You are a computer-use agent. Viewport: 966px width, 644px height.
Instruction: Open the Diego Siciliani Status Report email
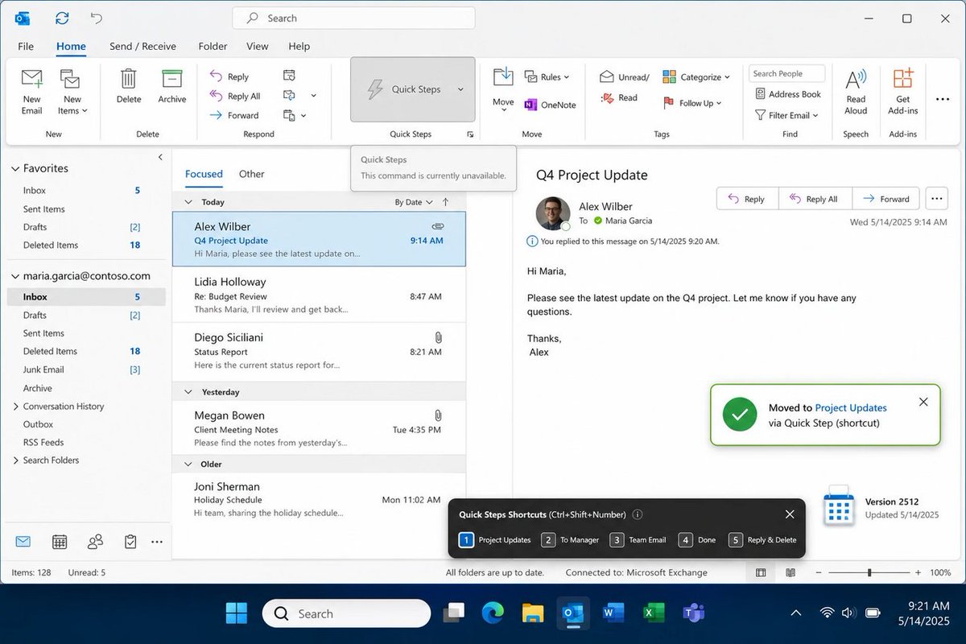pos(319,352)
